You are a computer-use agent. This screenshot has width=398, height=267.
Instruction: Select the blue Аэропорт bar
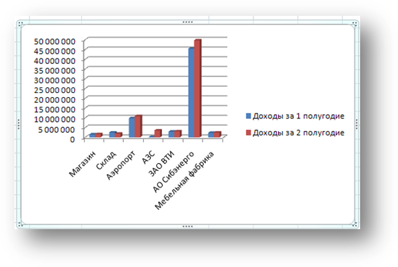point(132,127)
